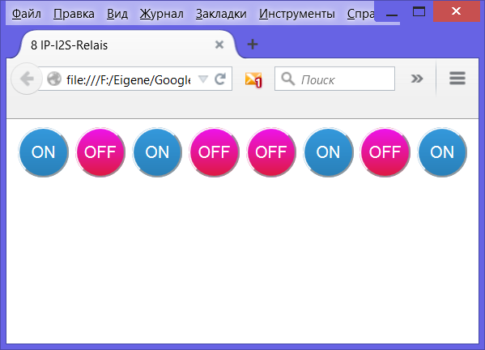Click the globe site identity icon
The image size is (485, 350).
click(54, 79)
